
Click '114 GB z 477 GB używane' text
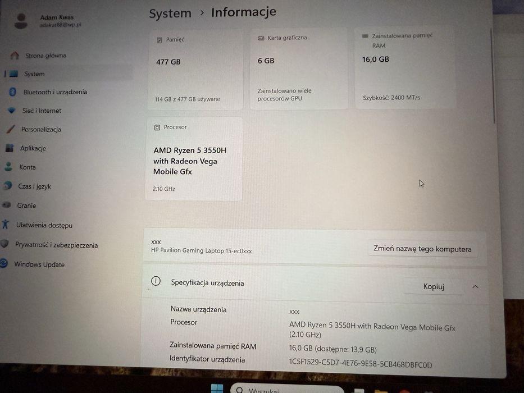[187, 99]
